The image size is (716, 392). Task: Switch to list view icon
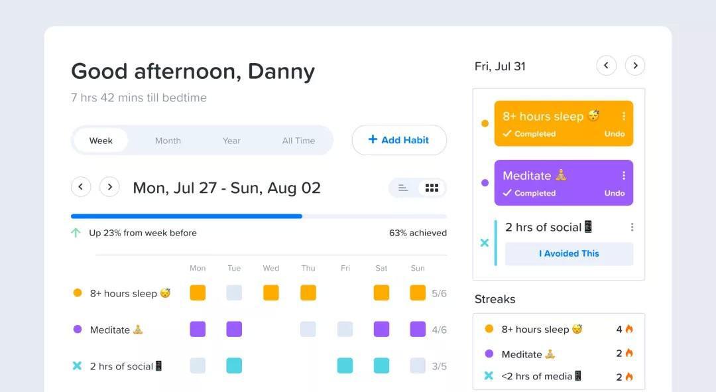click(403, 188)
